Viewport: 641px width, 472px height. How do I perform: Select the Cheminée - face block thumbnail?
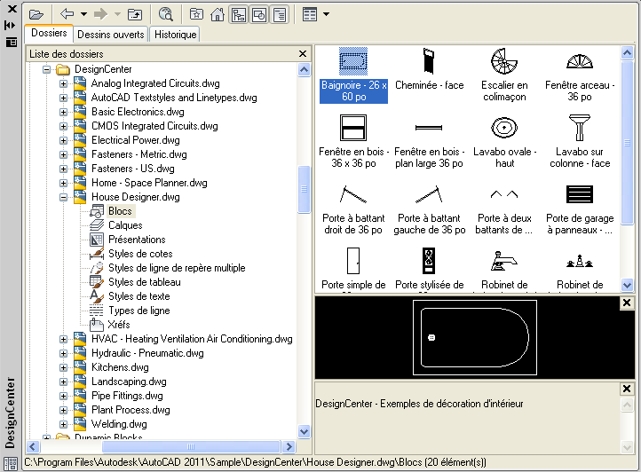click(429, 75)
